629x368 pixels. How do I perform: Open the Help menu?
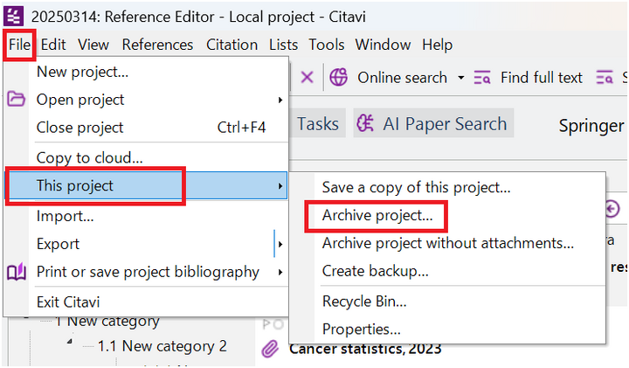point(438,45)
